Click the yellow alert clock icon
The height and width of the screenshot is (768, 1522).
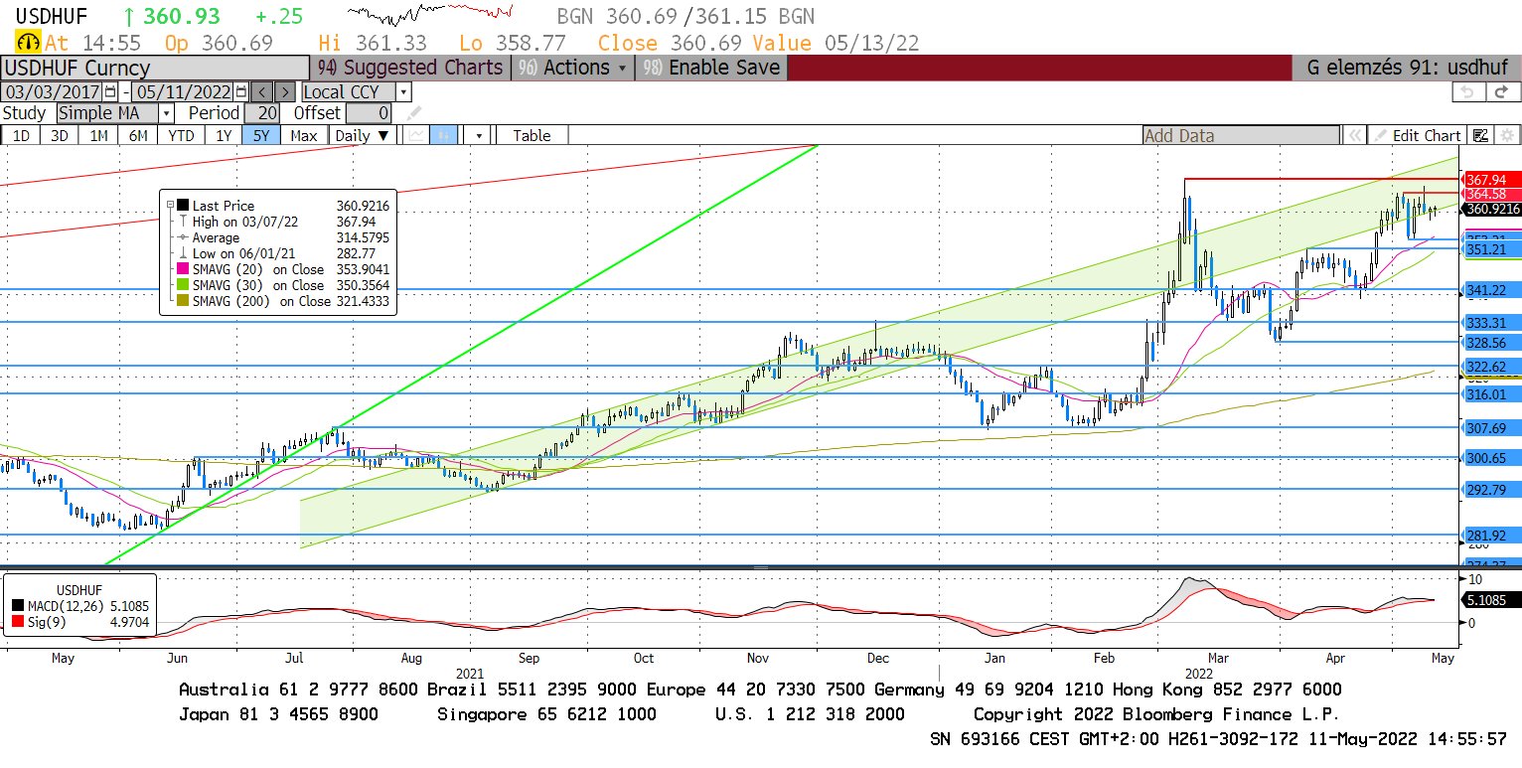pyautogui.click(x=28, y=43)
